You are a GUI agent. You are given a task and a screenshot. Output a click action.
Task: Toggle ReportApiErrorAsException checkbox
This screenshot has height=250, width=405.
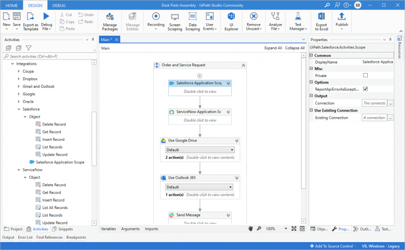pyautogui.click(x=365, y=89)
